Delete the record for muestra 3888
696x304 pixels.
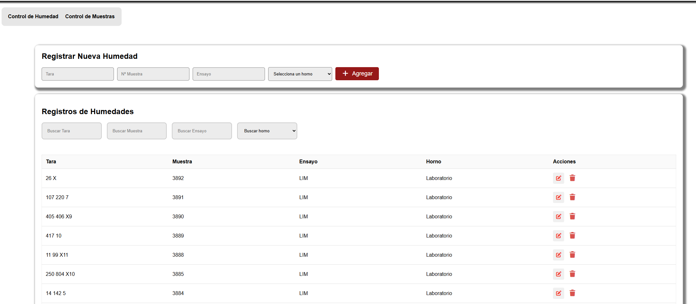click(x=572, y=255)
